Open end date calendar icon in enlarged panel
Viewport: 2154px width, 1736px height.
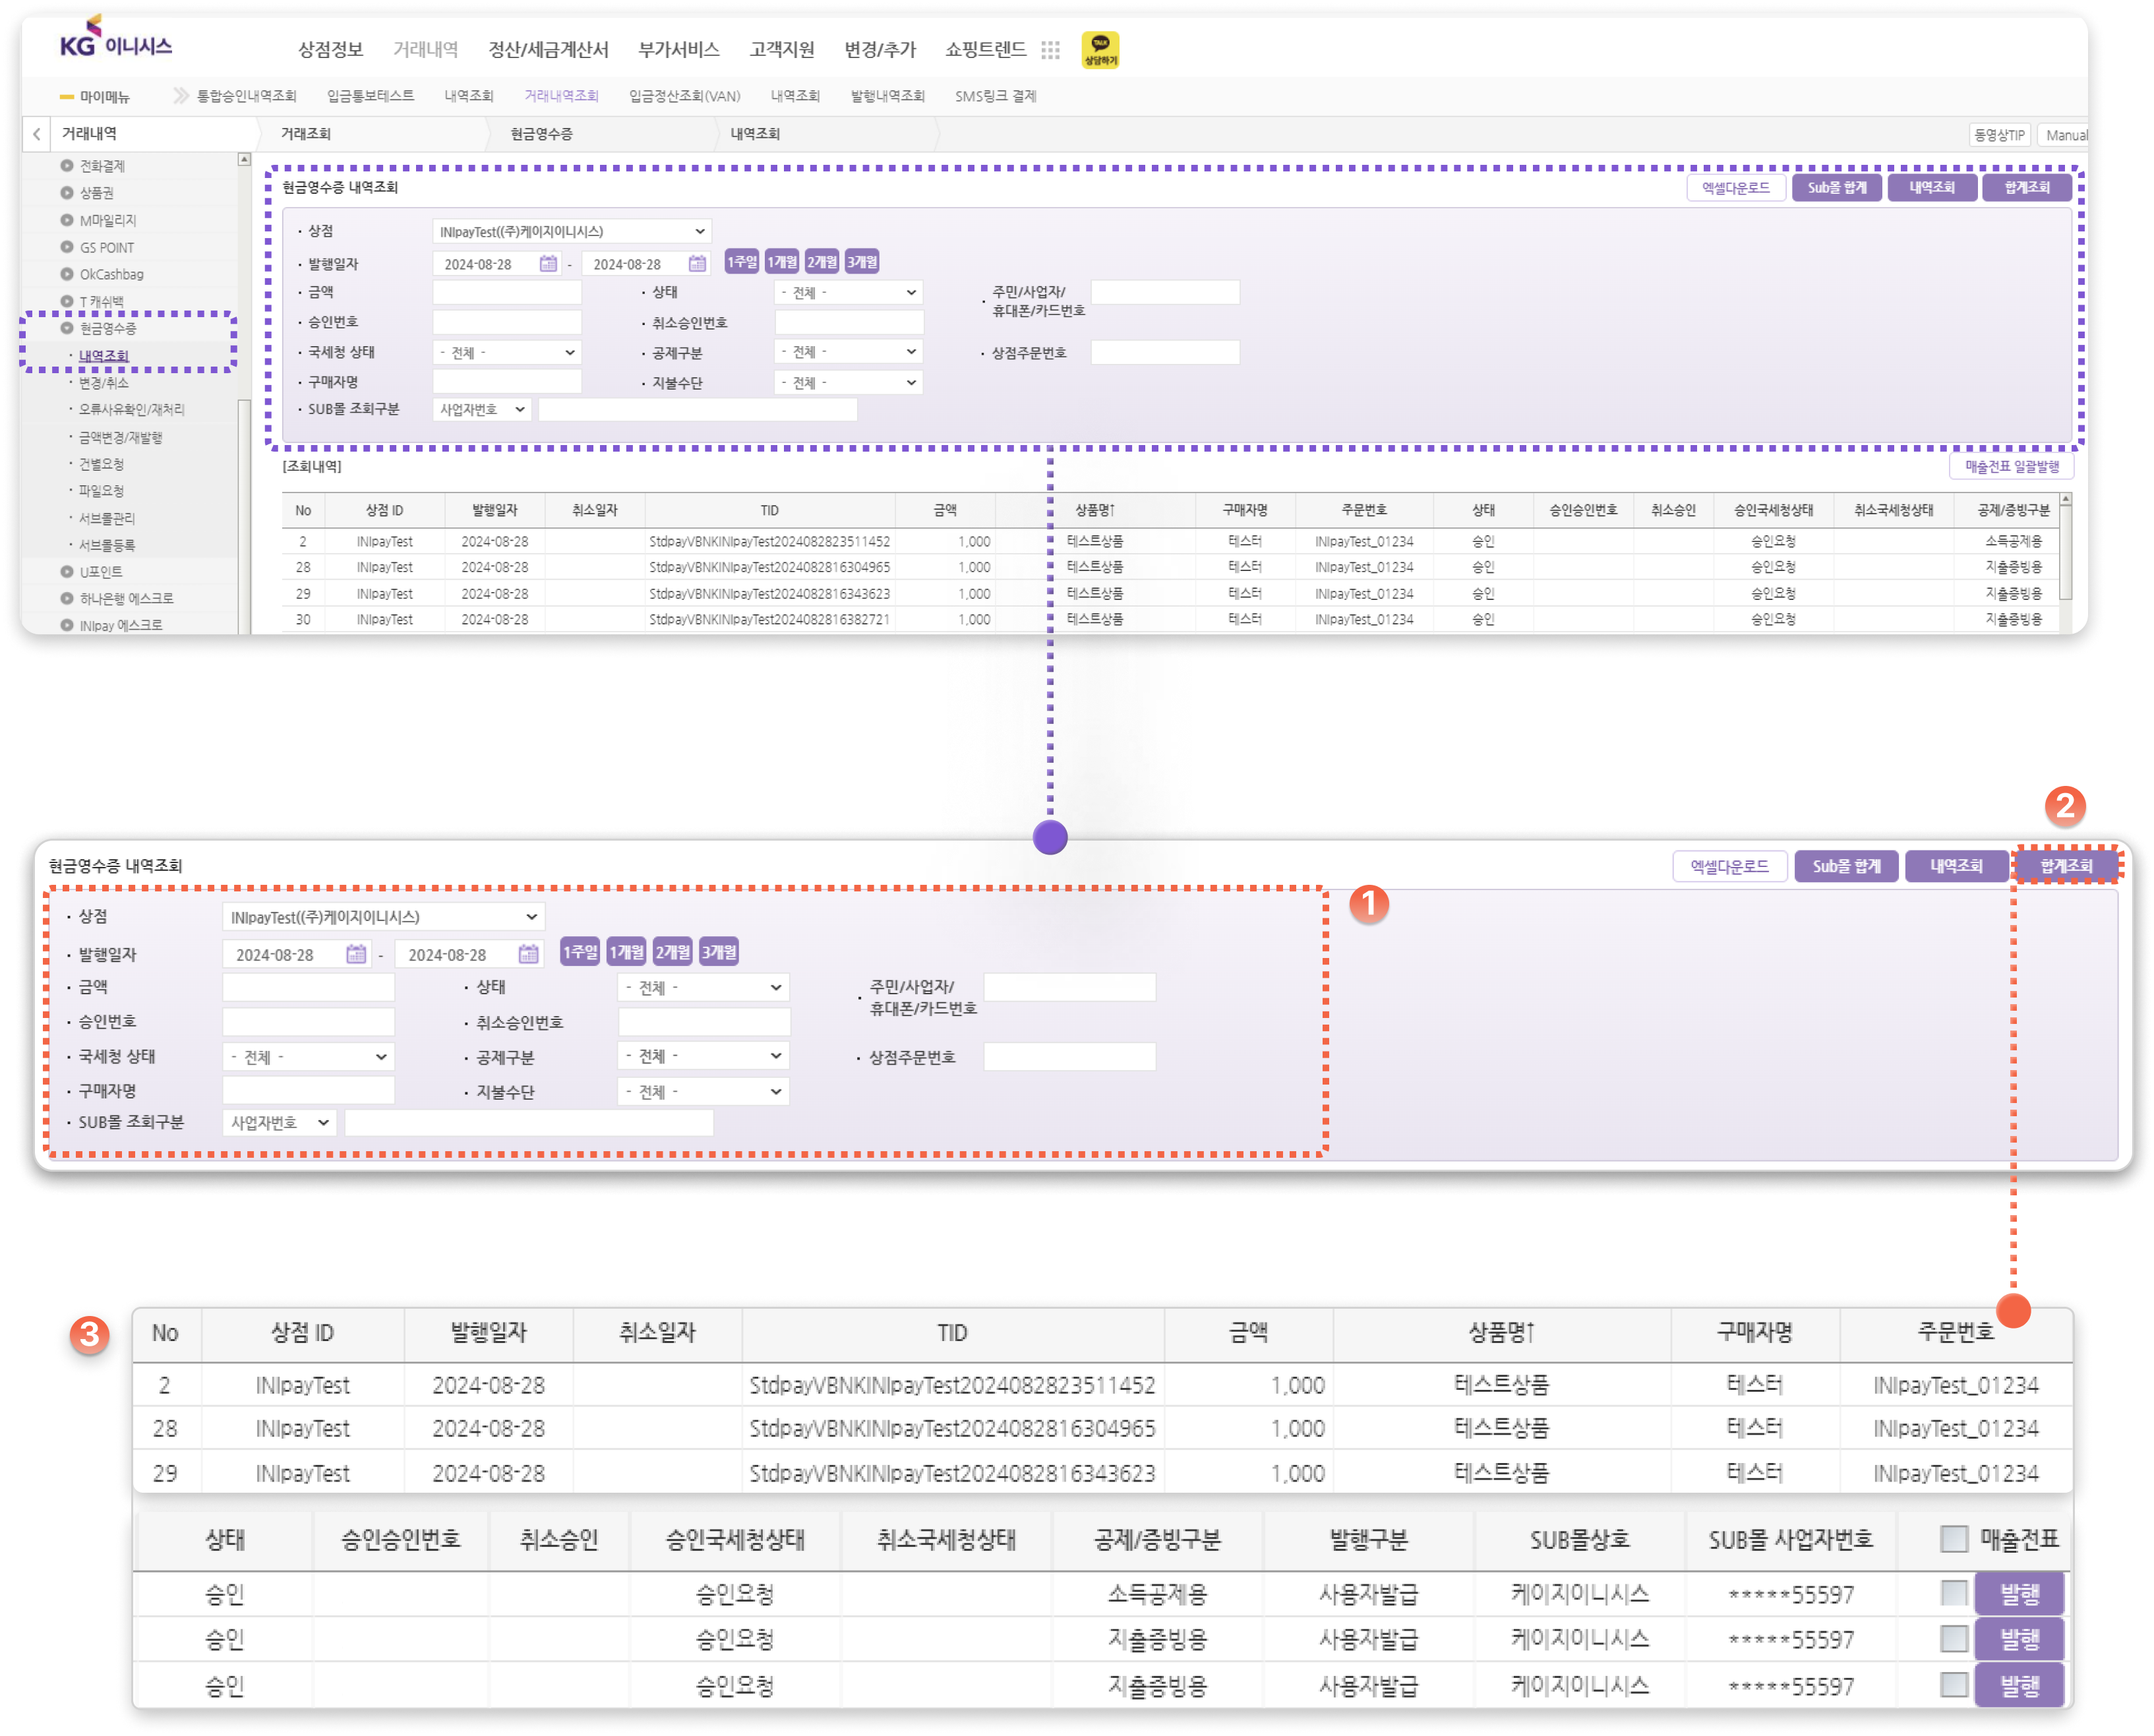click(529, 954)
